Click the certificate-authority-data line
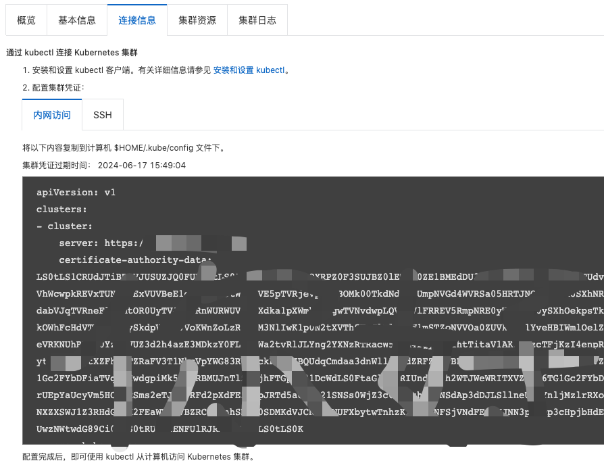This screenshot has width=604, height=465. [135, 260]
